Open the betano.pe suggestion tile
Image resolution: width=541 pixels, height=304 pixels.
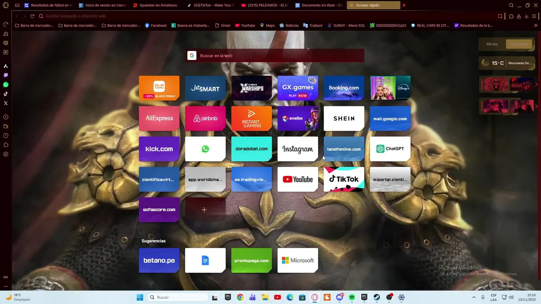click(159, 261)
